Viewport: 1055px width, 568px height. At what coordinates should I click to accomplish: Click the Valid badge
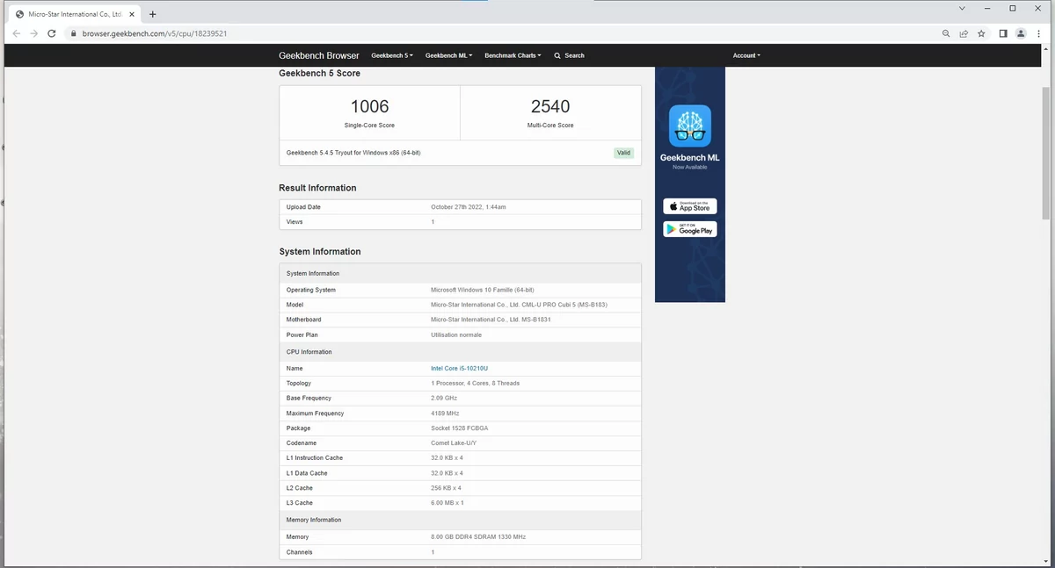point(623,153)
